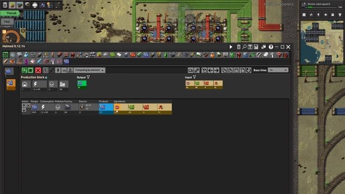Click the blue product cell in Products column
The image size is (345, 194).
pos(106,109)
